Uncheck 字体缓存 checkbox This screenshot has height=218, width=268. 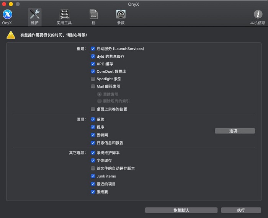click(93, 161)
